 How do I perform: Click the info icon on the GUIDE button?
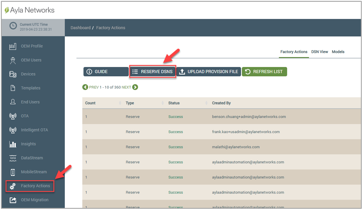tap(89, 72)
